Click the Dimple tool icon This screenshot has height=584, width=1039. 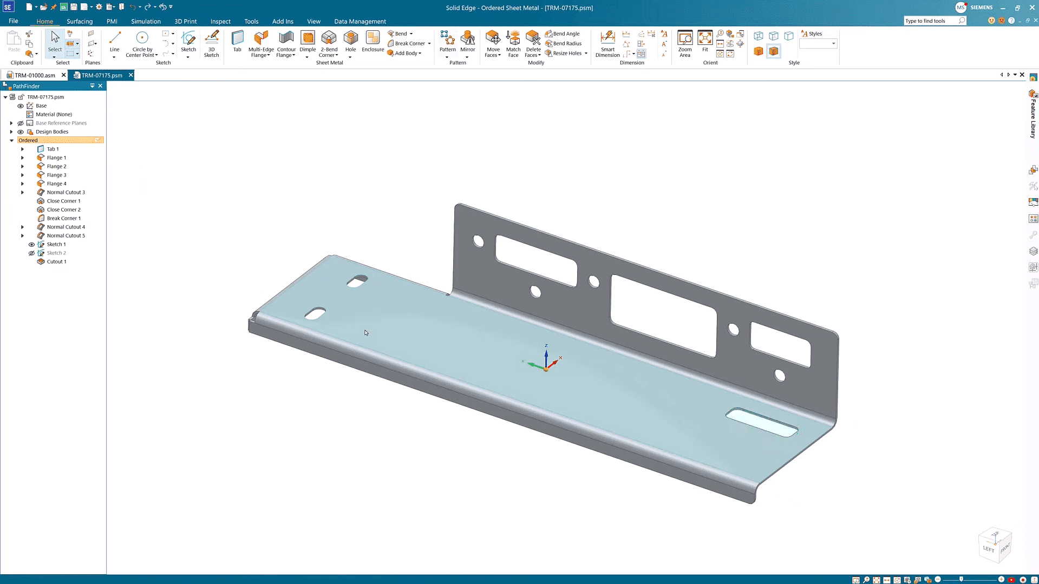tap(308, 41)
